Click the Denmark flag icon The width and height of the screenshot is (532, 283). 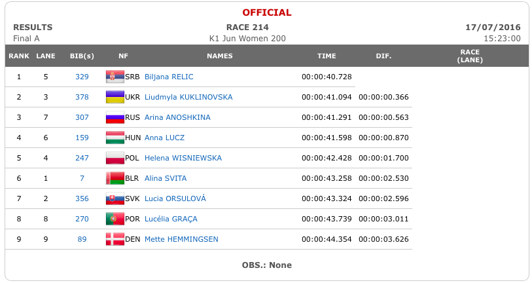pyautogui.click(x=115, y=239)
